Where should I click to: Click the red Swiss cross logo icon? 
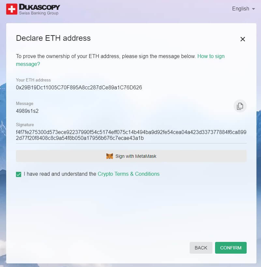pyautogui.click(x=12, y=9)
